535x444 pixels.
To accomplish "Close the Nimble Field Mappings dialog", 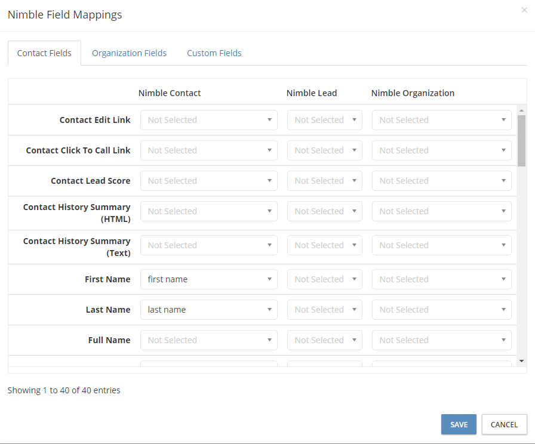I will [524, 10].
